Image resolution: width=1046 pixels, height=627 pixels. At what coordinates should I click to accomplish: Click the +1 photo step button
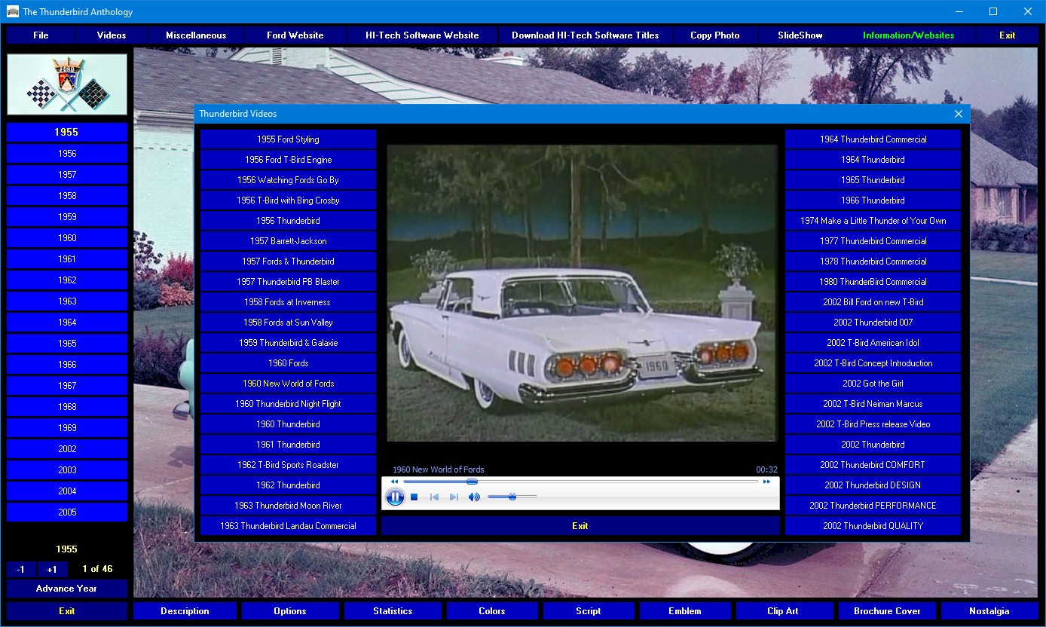click(x=52, y=569)
